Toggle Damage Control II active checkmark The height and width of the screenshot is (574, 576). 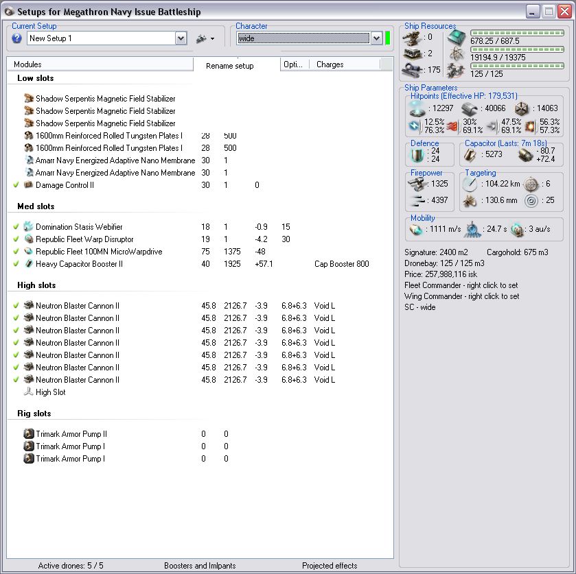tap(16, 184)
